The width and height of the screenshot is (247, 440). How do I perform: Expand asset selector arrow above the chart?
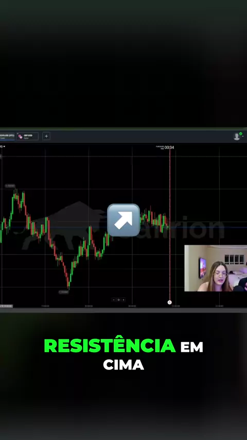pos(4,146)
